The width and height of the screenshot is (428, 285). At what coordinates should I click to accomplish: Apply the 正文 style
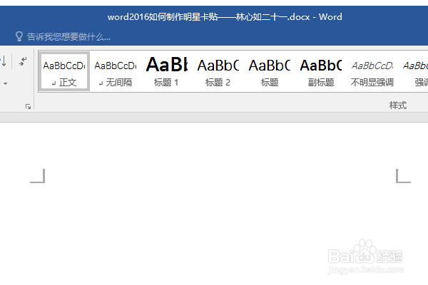(x=64, y=71)
